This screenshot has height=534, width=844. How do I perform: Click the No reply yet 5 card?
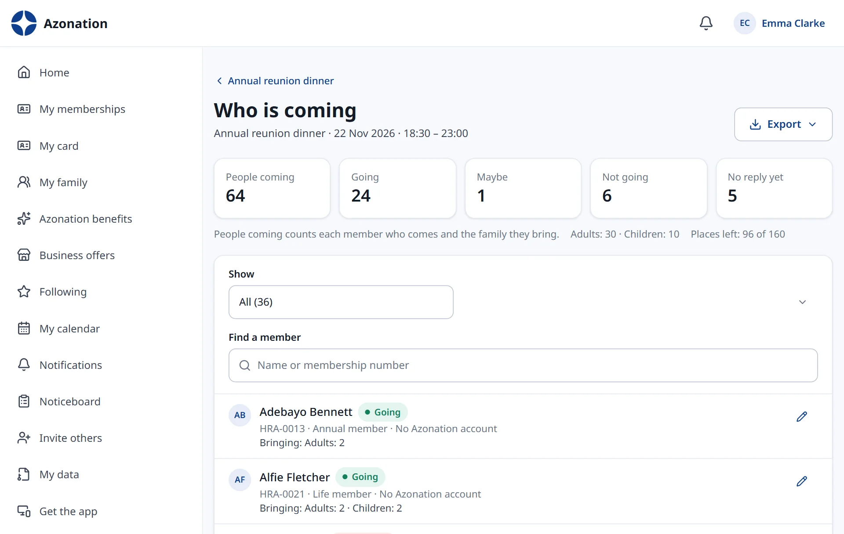(774, 188)
